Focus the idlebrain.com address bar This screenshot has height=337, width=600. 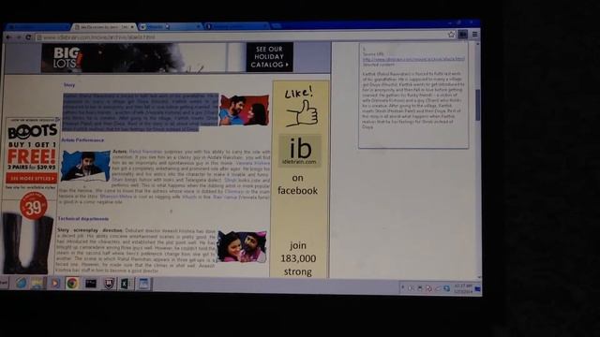[x=240, y=37]
